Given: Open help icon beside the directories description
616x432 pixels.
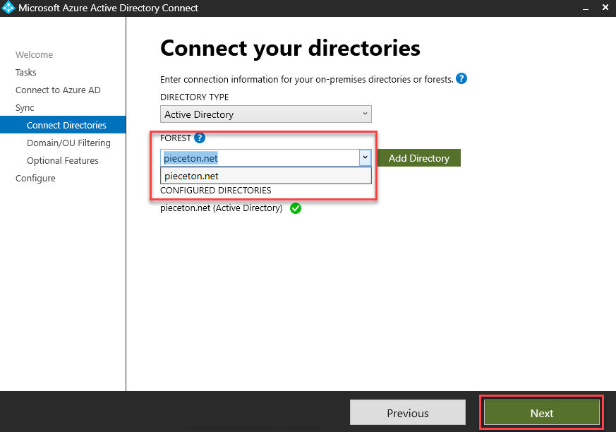Looking at the screenshot, I should tap(461, 78).
